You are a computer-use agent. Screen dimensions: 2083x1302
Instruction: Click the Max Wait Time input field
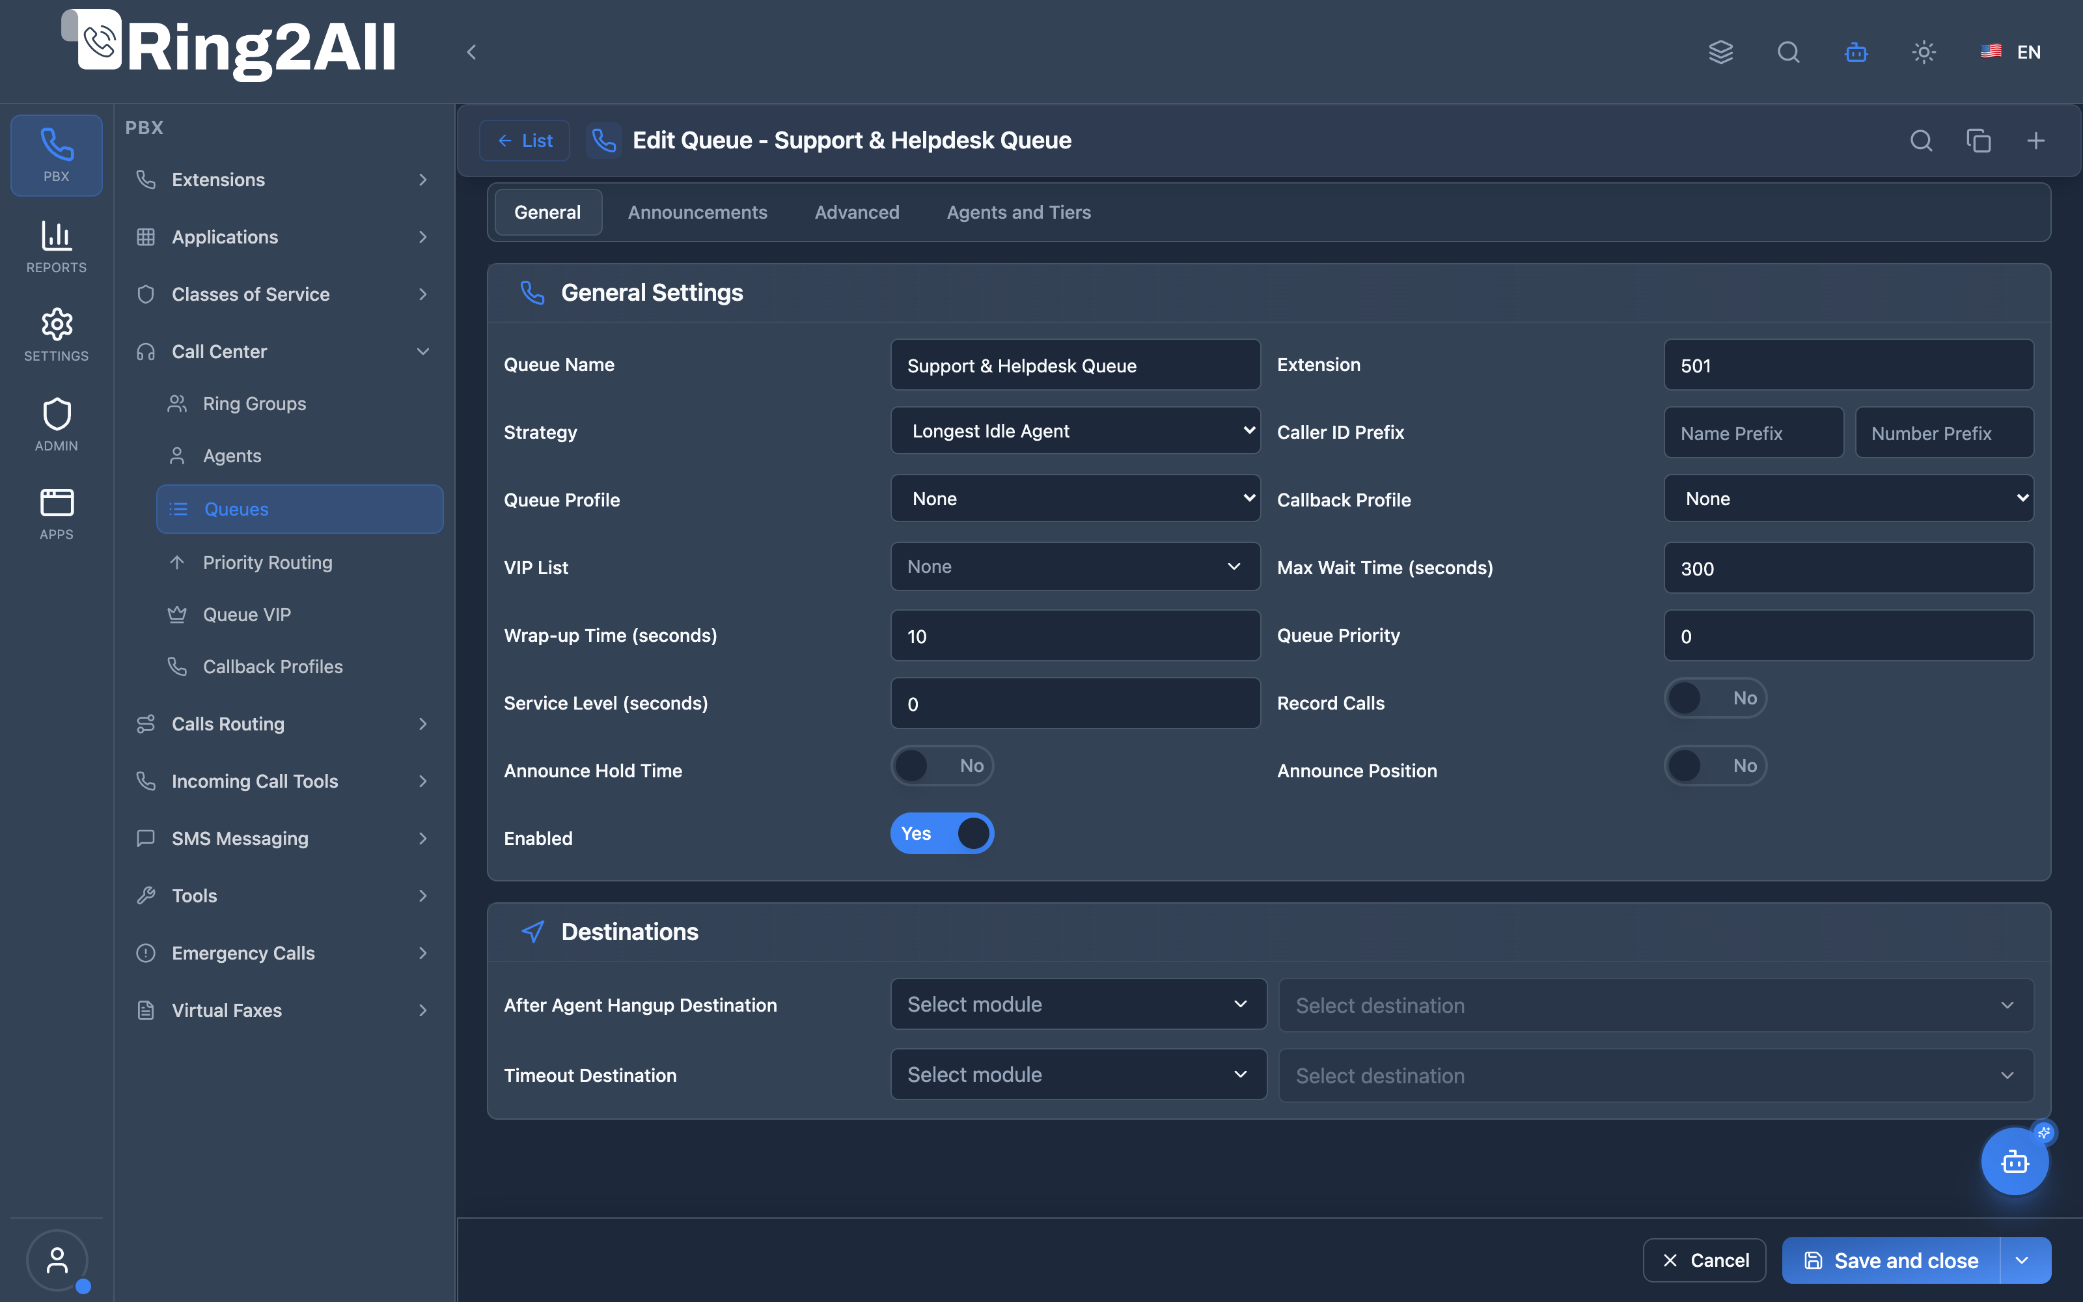[1848, 568]
